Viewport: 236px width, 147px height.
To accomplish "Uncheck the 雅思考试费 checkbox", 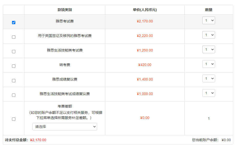I will point(14,22).
